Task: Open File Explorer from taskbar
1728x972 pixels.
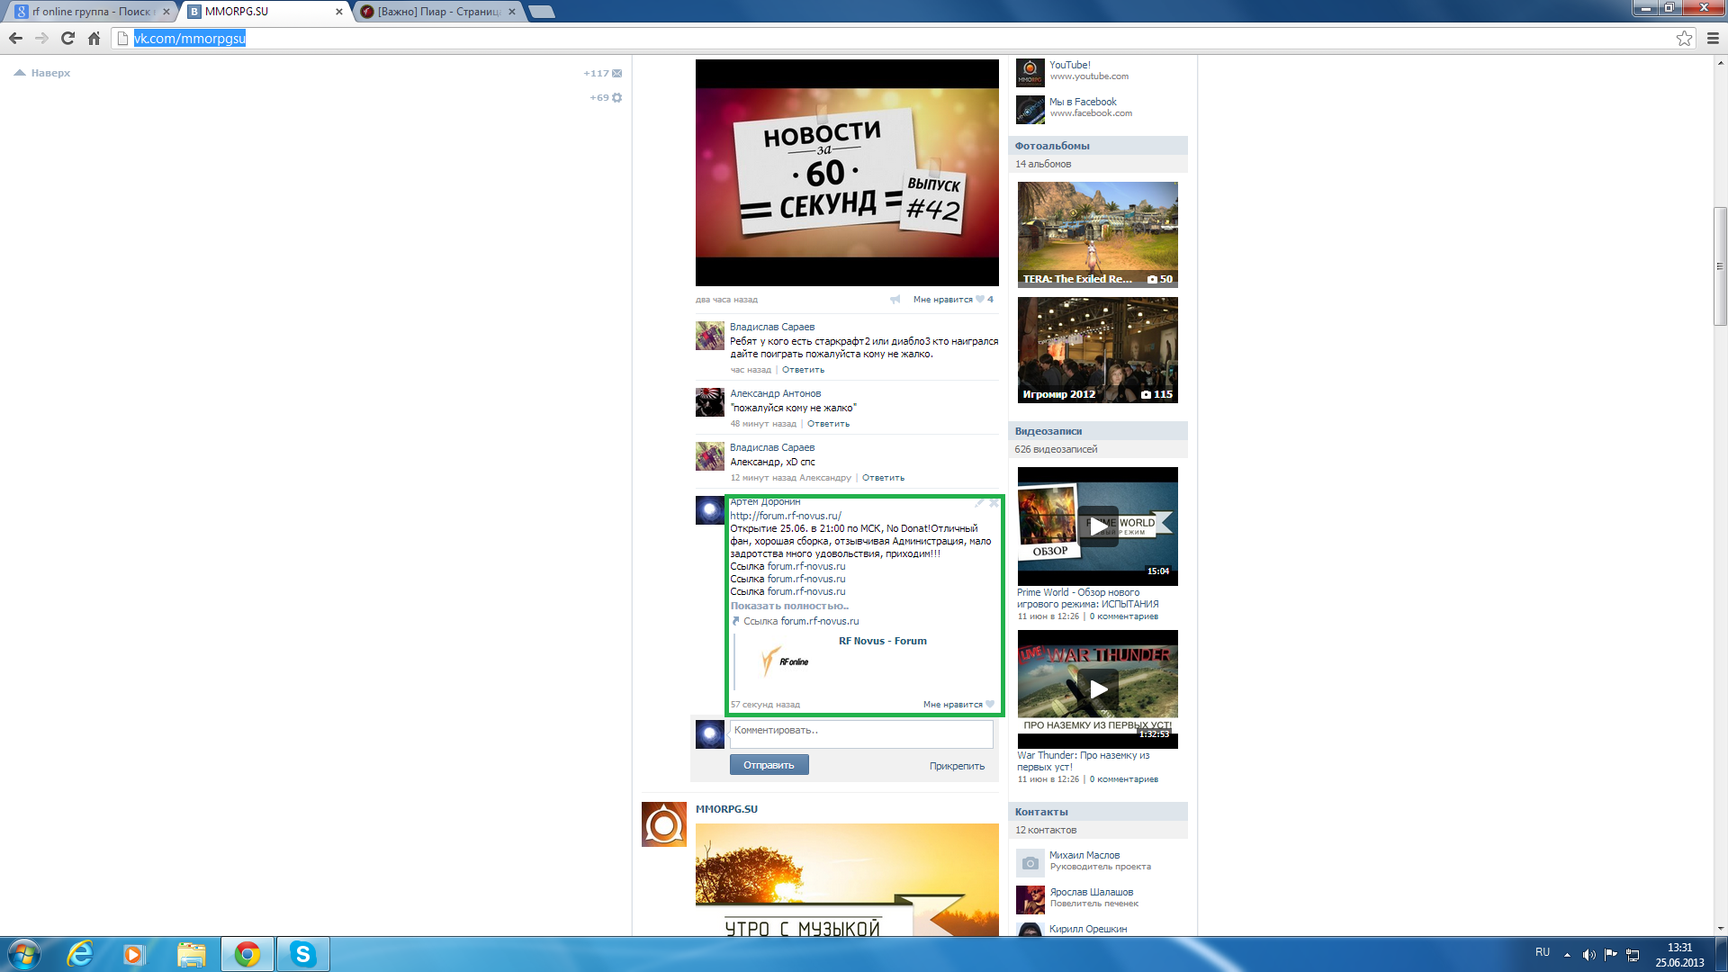Action: click(x=191, y=954)
